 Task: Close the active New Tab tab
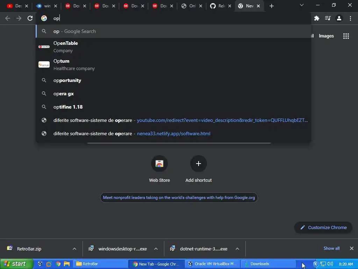pos(258,6)
